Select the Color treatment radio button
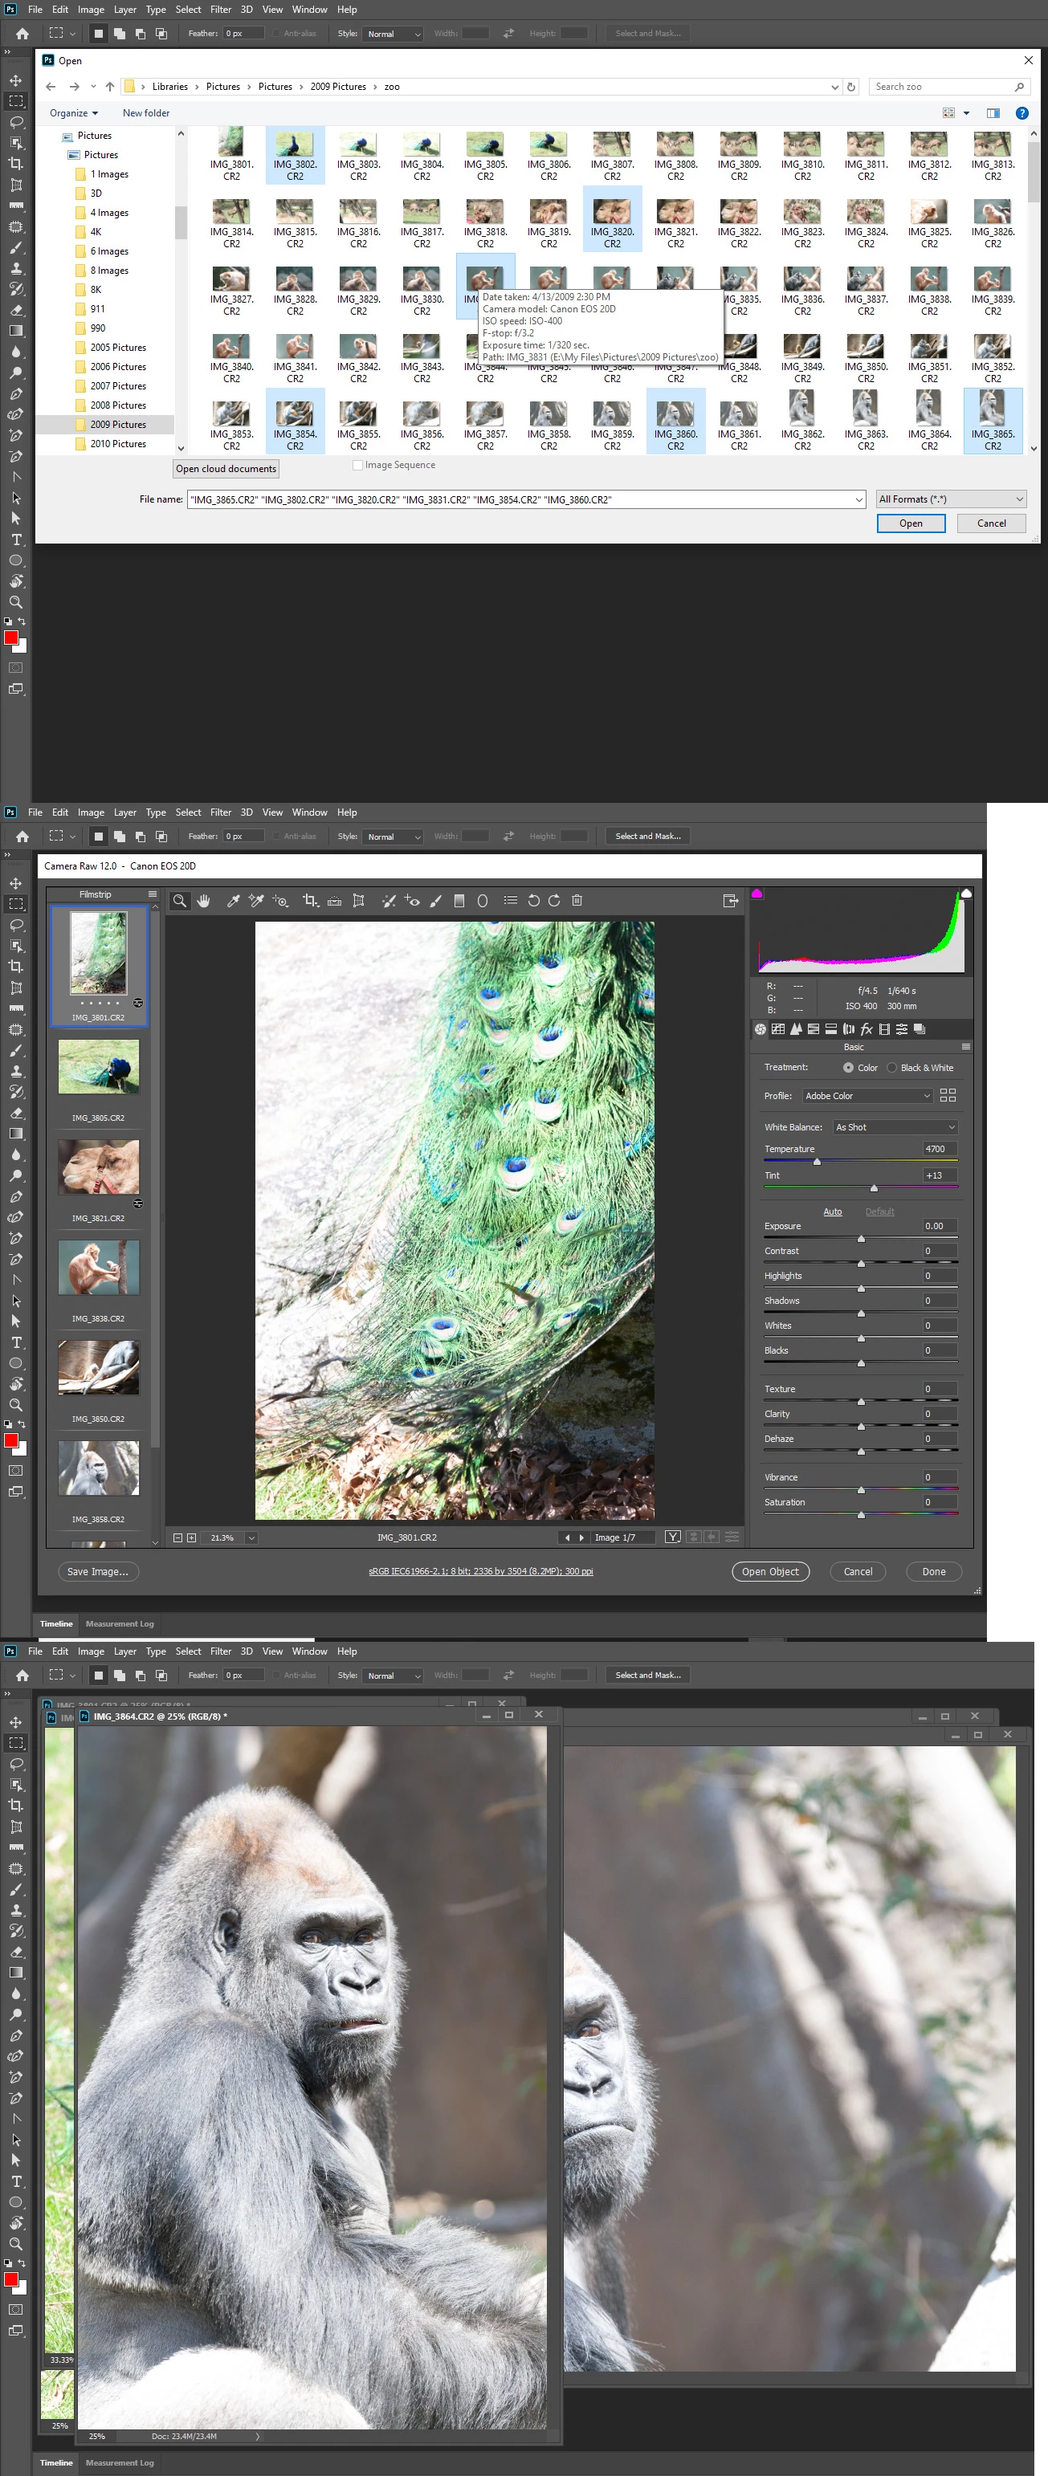The height and width of the screenshot is (2476, 1048). point(848,1068)
